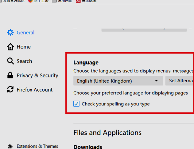Click the Set Alternatives button
Screen dimensions: 194x149
[180, 81]
